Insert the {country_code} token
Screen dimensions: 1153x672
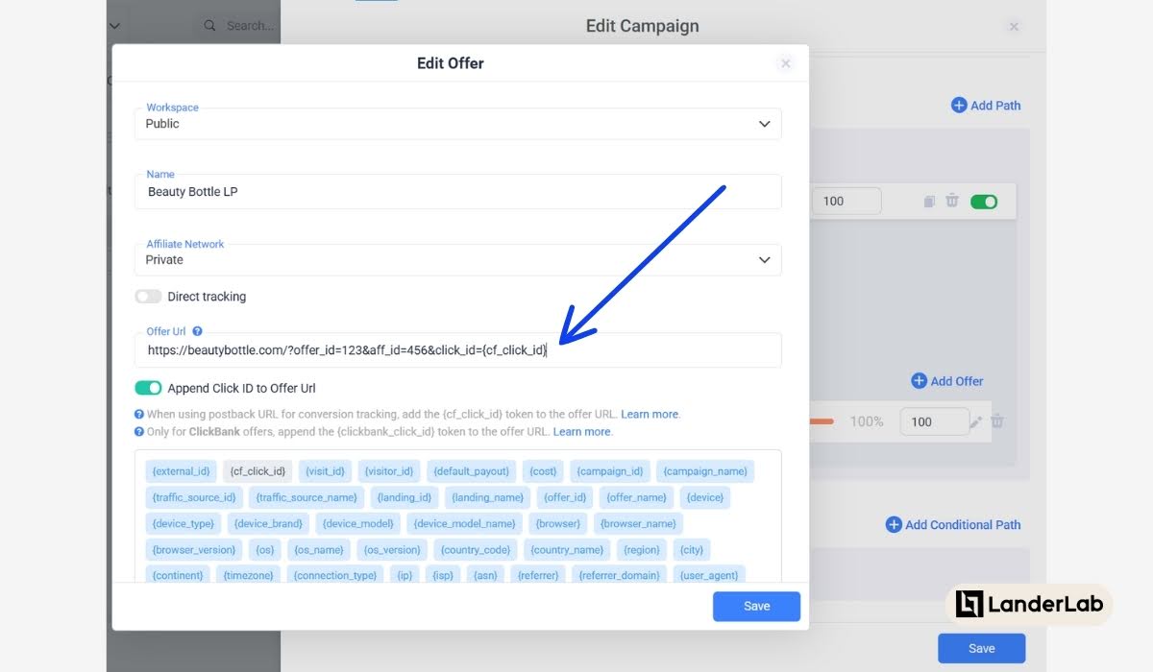tap(475, 549)
